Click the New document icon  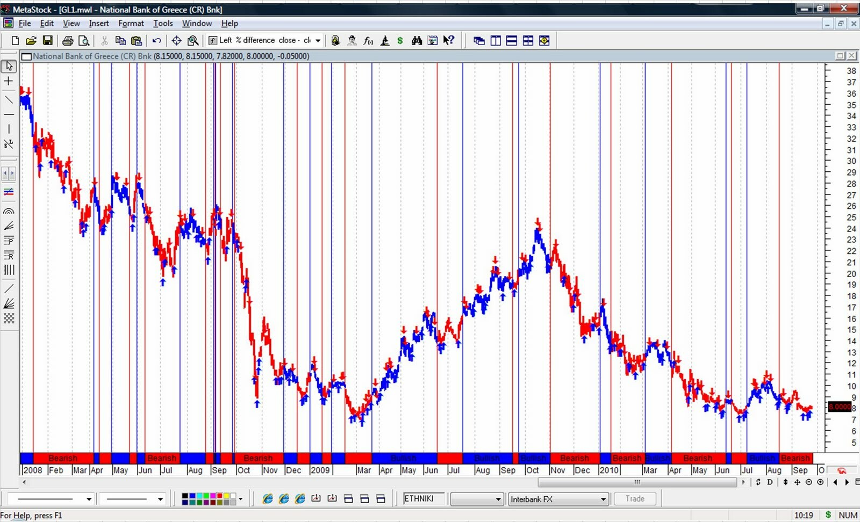15,41
